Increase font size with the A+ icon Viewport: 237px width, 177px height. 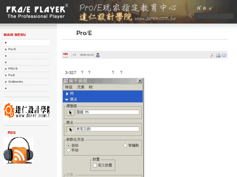[x=199, y=8]
